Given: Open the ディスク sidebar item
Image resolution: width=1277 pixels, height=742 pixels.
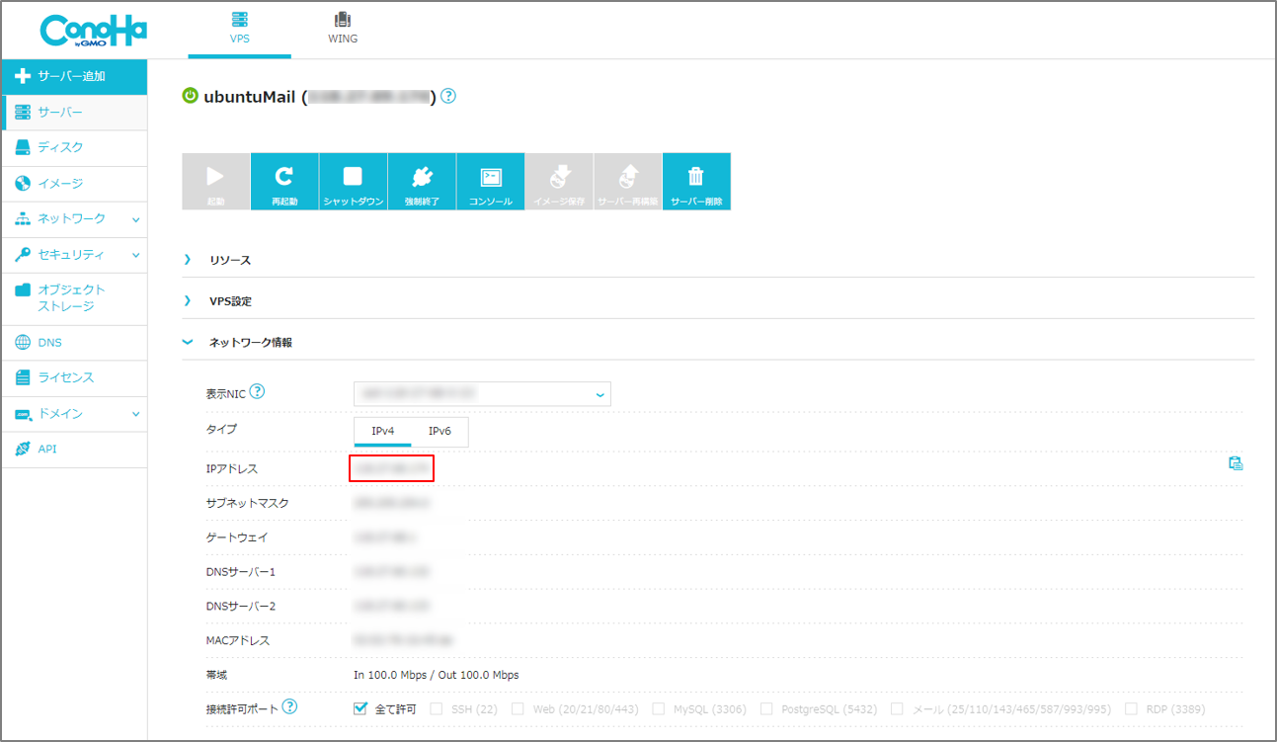Looking at the screenshot, I should tap(75, 147).
